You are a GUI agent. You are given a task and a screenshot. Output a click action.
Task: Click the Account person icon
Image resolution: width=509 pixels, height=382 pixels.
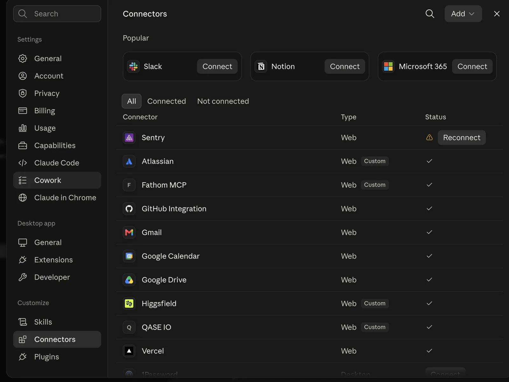point(23,76)
